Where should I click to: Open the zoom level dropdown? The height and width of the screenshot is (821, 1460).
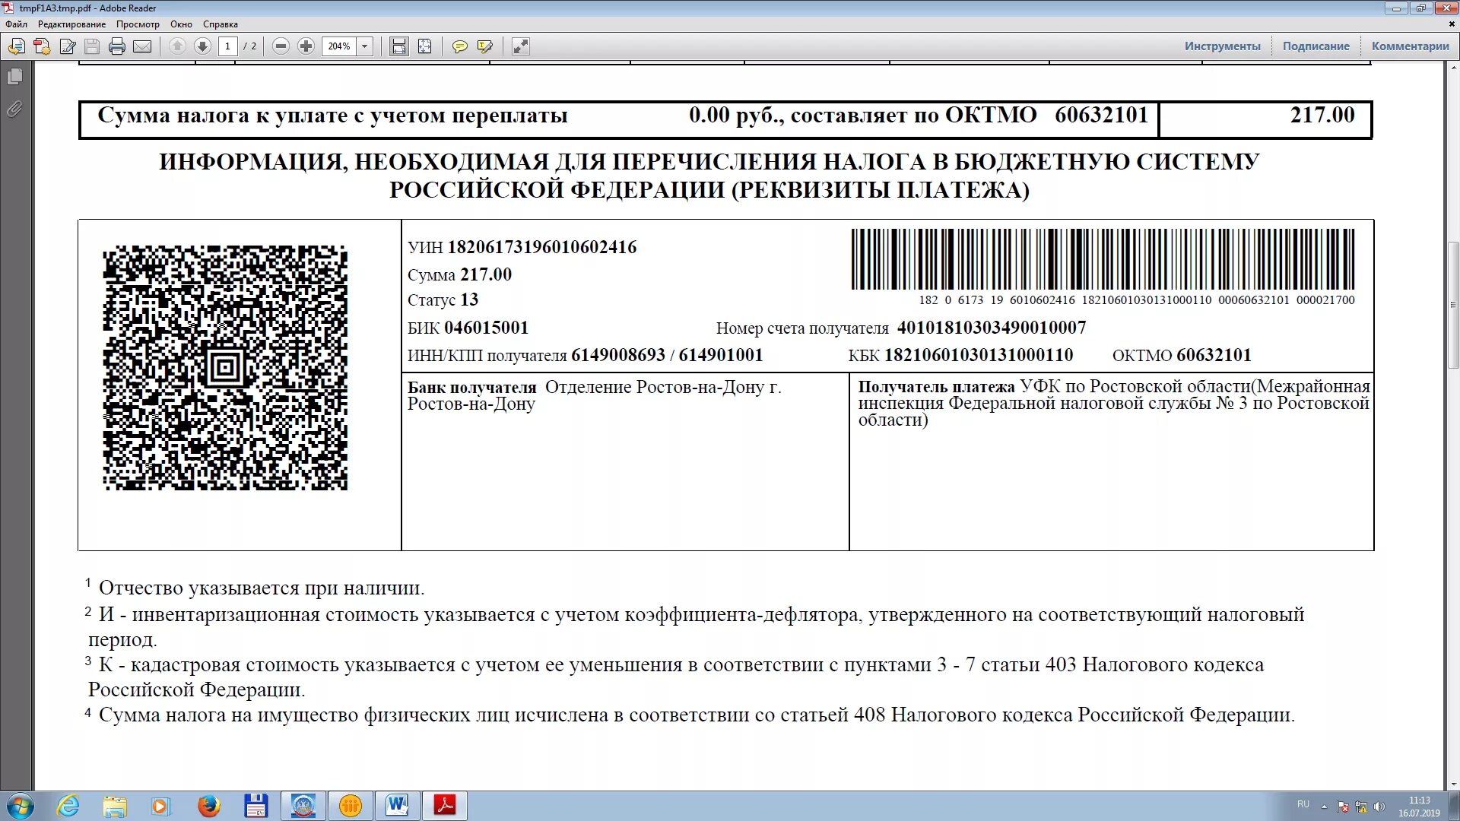(365, 46)
